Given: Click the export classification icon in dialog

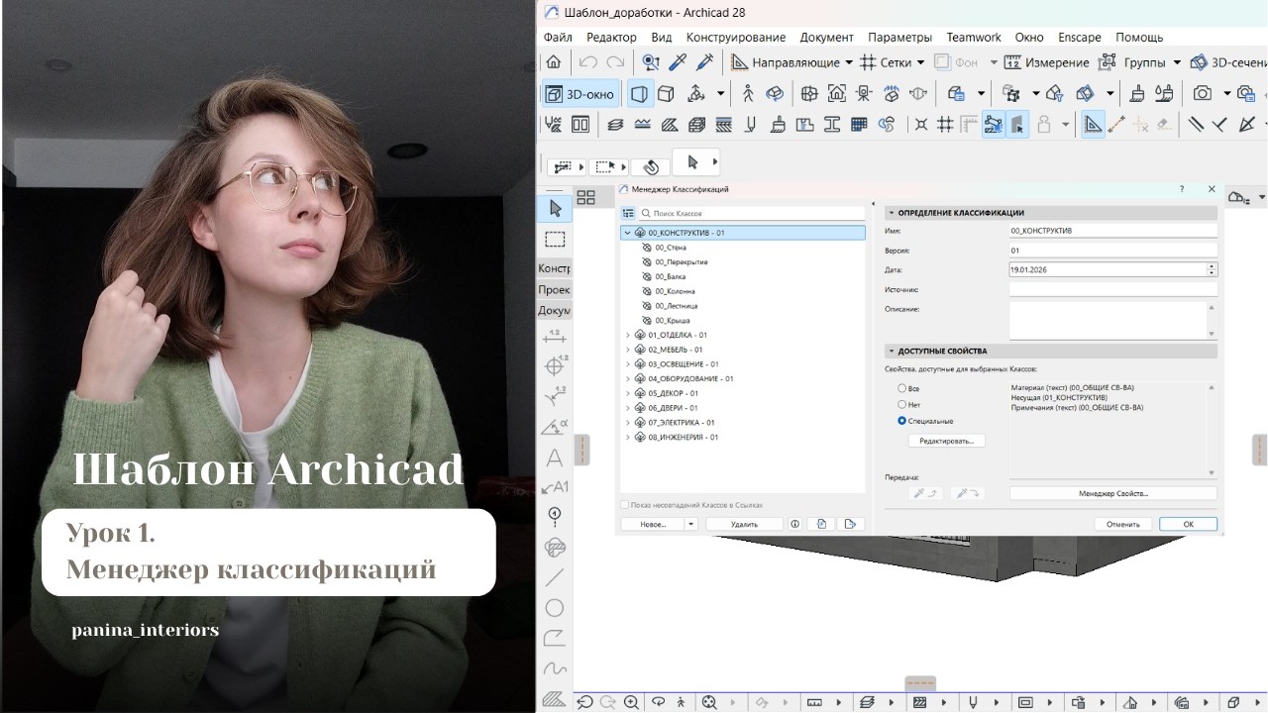Looking at the screenshot, I should (x=851, y=524).
